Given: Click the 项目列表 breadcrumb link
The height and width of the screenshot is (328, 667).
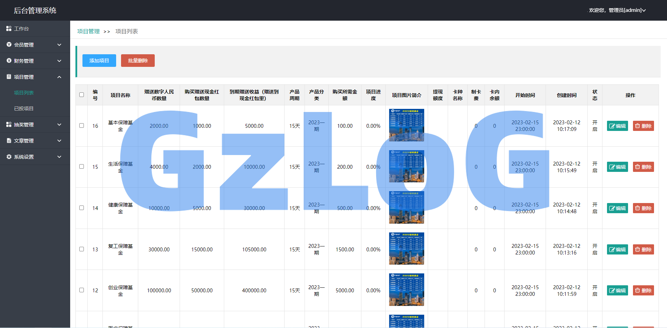Looking at the screenshot, I should click(127, 31).
